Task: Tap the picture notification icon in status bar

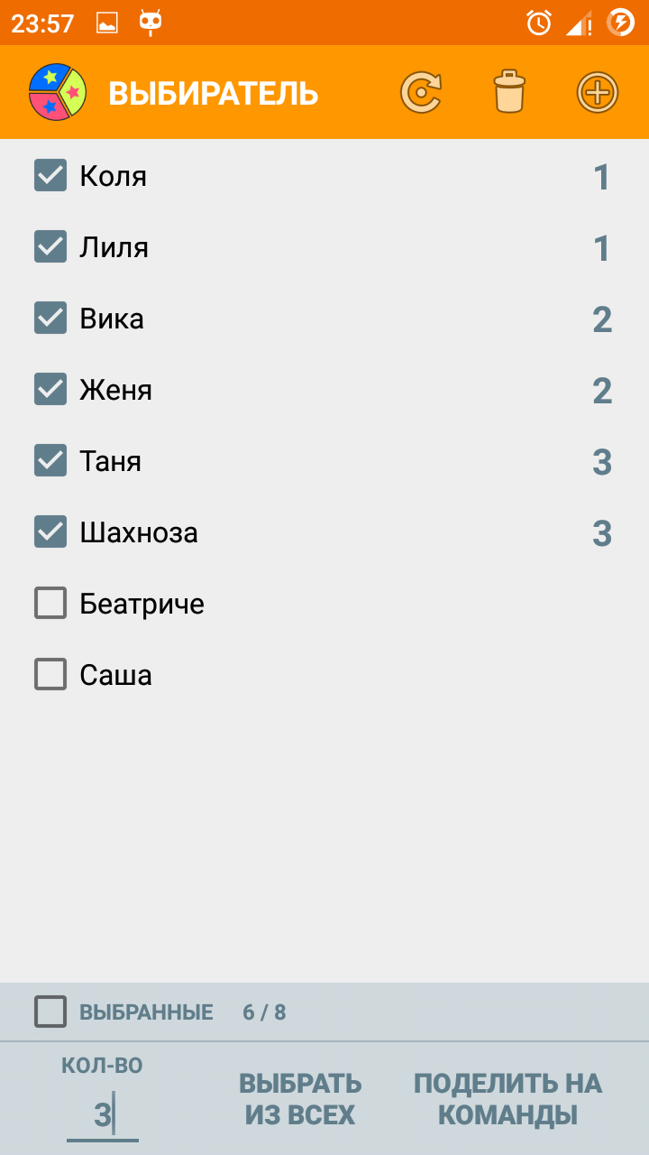Action: [106, 23]
